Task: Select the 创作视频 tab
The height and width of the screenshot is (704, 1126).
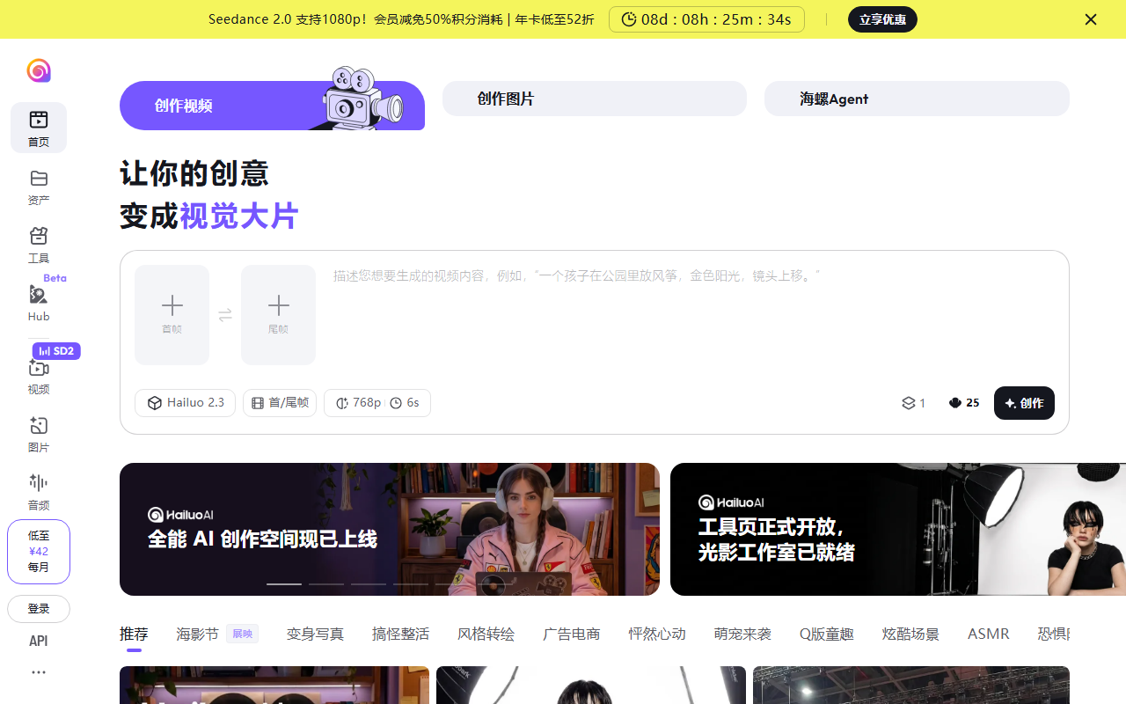Action: tap(272, 106)
